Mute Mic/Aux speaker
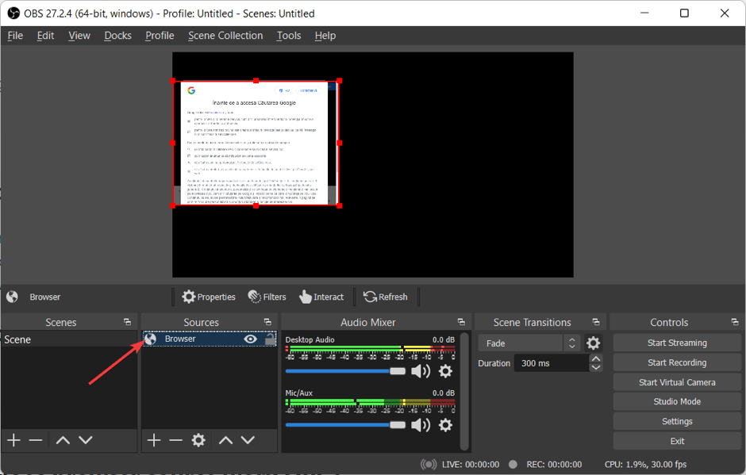 pyautogui.click(x=421, y=425)
